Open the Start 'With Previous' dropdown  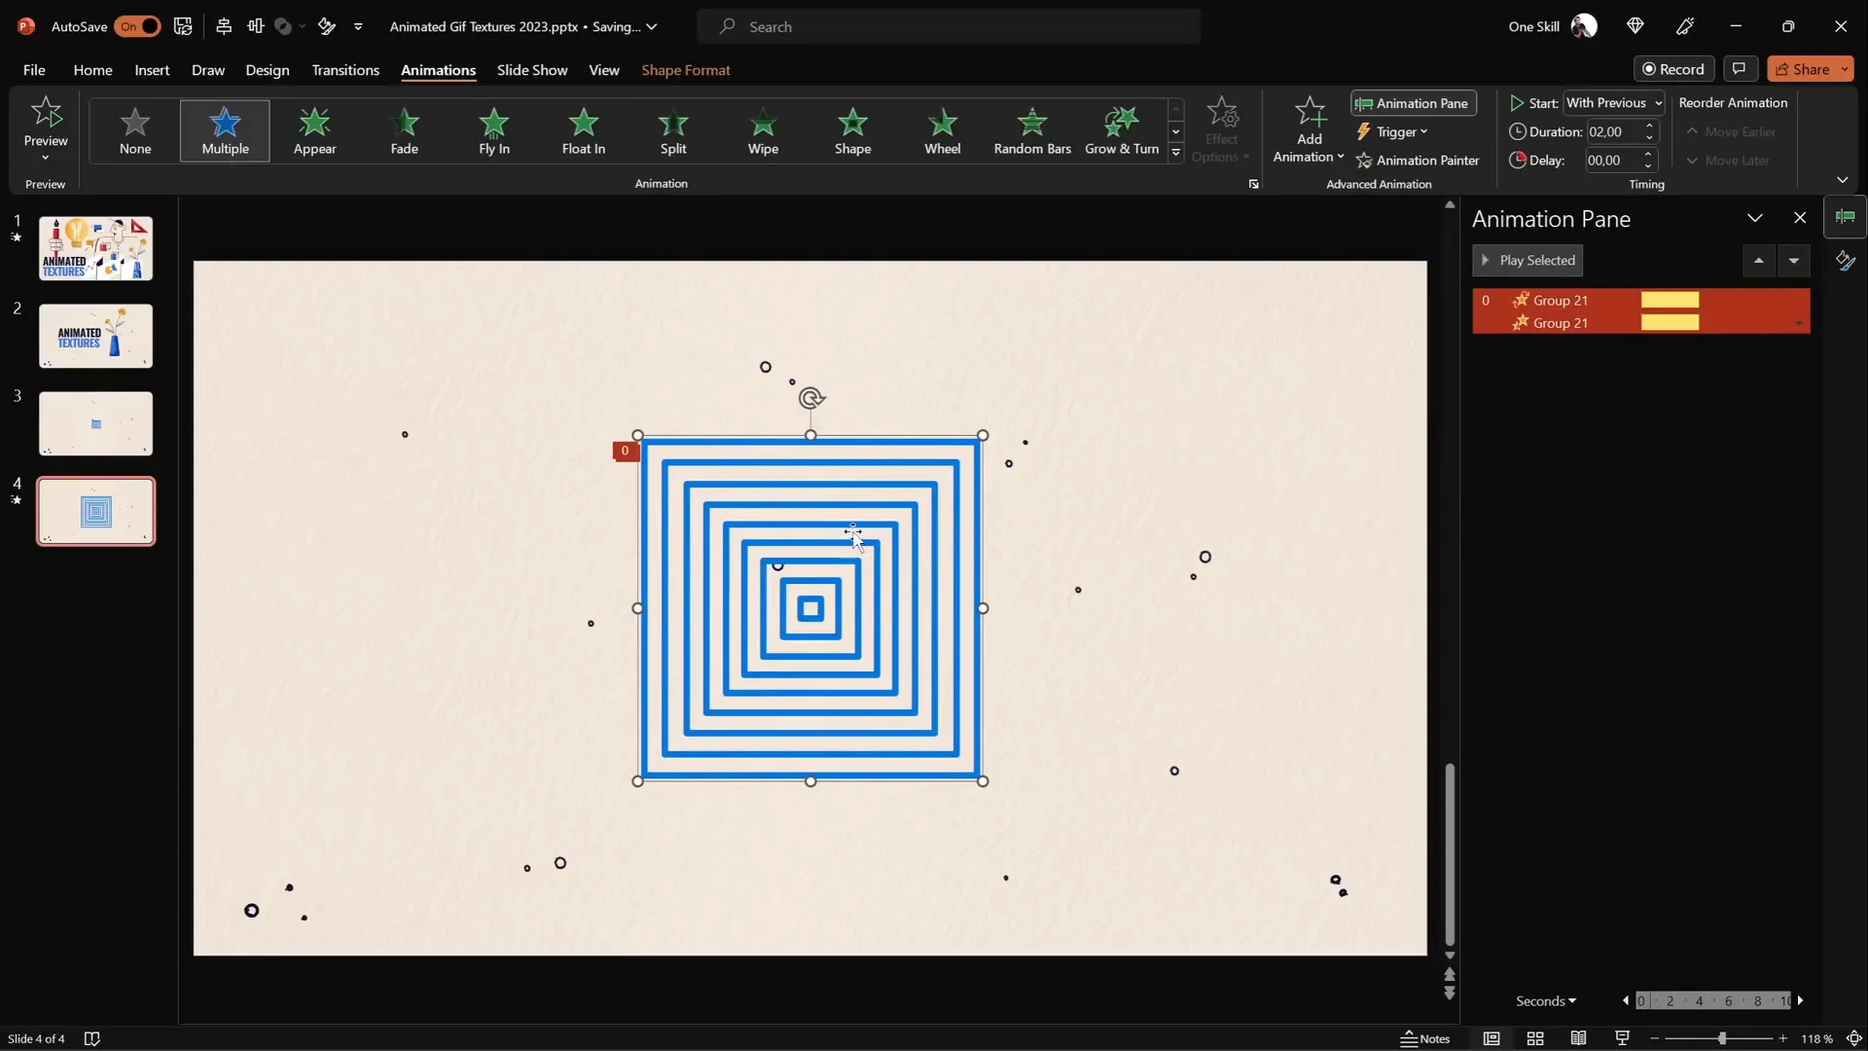[x=1615, y=102]
